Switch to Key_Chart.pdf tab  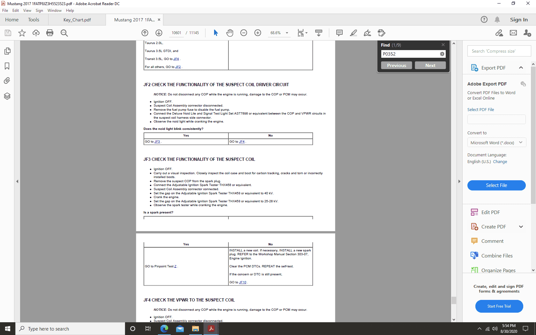click(x=77, y=20)
